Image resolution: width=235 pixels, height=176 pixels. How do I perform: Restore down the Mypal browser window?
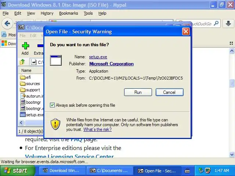(x=222, y=5)
